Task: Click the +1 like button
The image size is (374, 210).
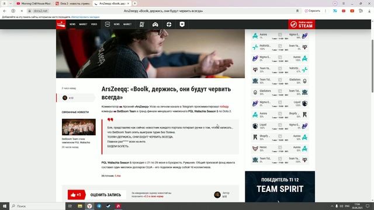Action: point(77,195)
